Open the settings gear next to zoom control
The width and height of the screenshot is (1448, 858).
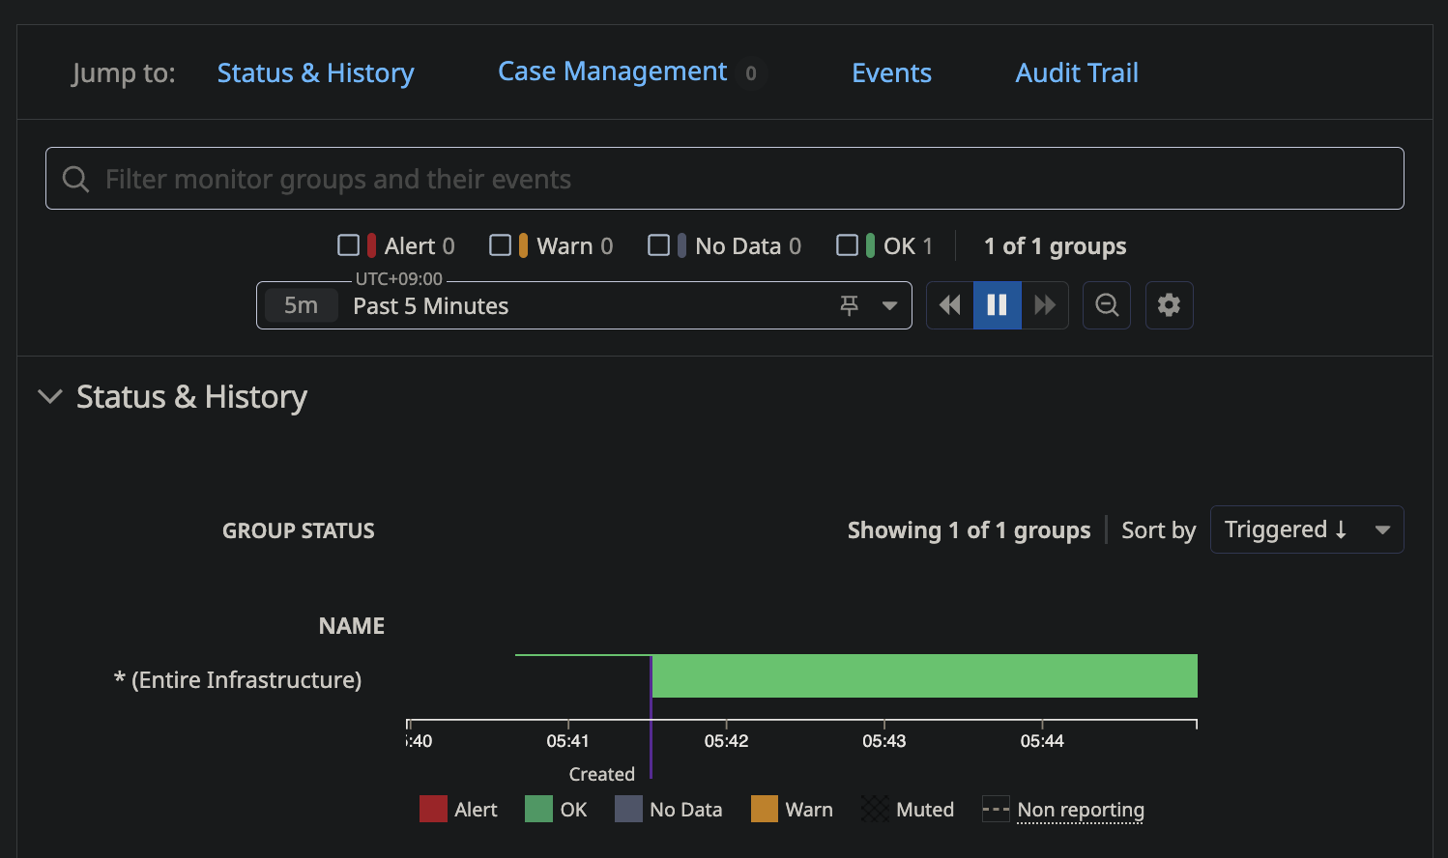1169,304
